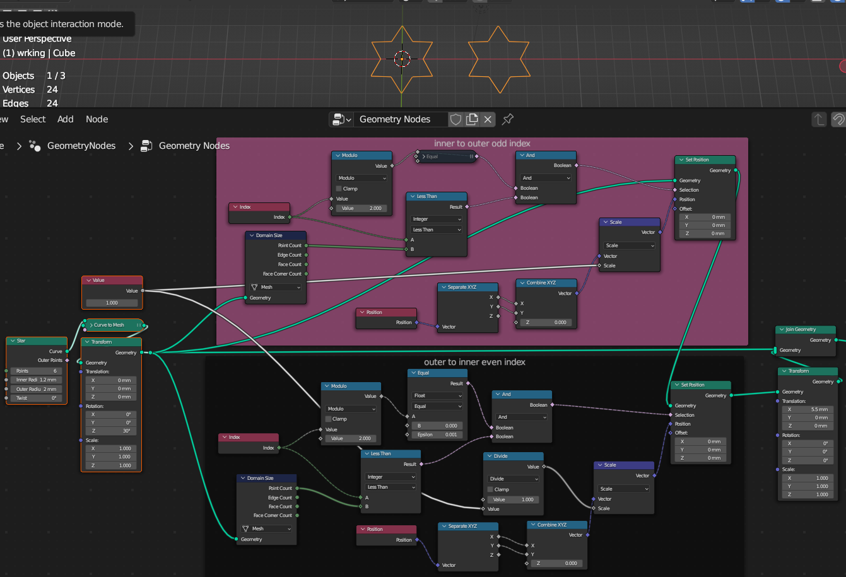
Task: Open Modulo operation dropdown in dark frame
Action: click(x=351, y=409)
